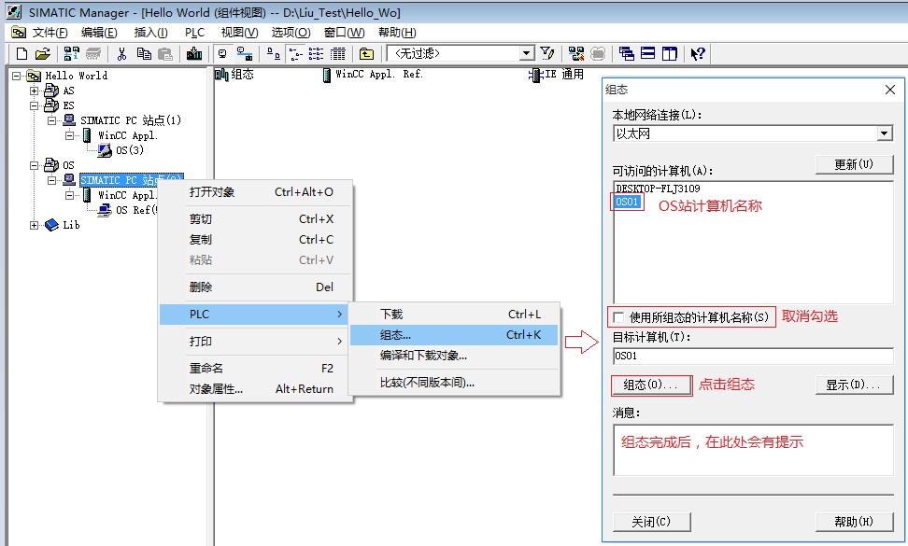Open the 本地网络连接 dropdown
This screenshot has width=908, height=546.
(x=885, y=134)
